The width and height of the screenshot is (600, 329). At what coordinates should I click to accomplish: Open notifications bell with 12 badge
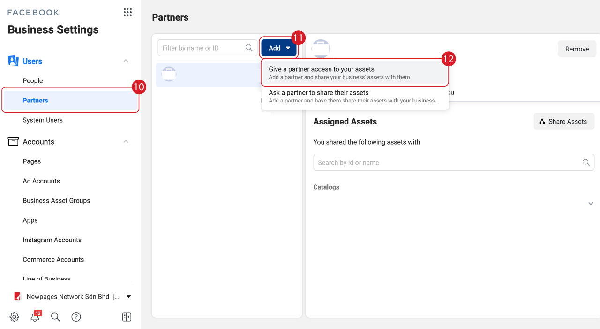[35, 317]
